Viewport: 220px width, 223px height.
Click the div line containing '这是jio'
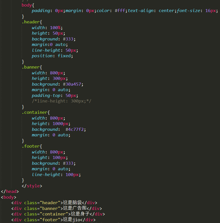53,219
